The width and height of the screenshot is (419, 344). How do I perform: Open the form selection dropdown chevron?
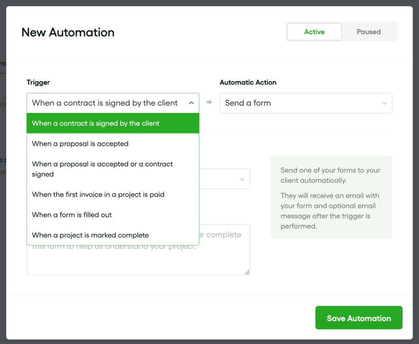[242, 179]
